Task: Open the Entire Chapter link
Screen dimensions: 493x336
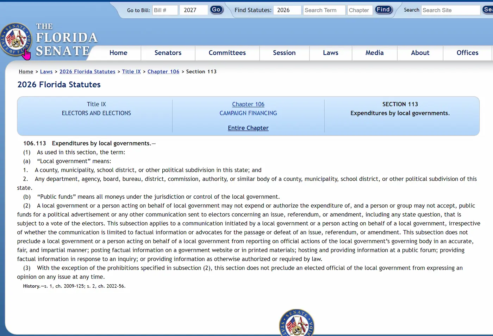Action: coord(248,128)
